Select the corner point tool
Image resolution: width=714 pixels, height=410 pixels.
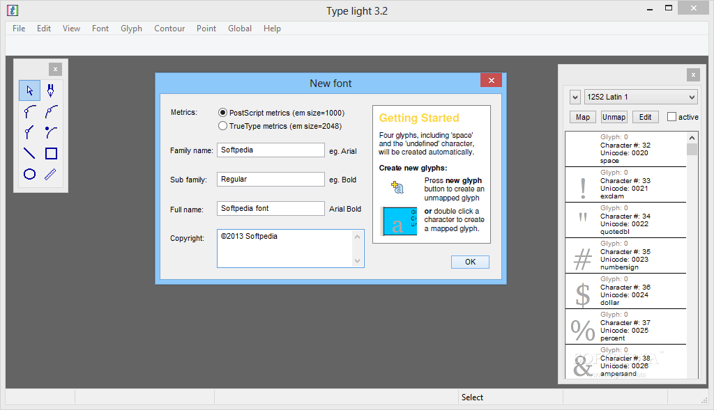click(x=29, y=132)
